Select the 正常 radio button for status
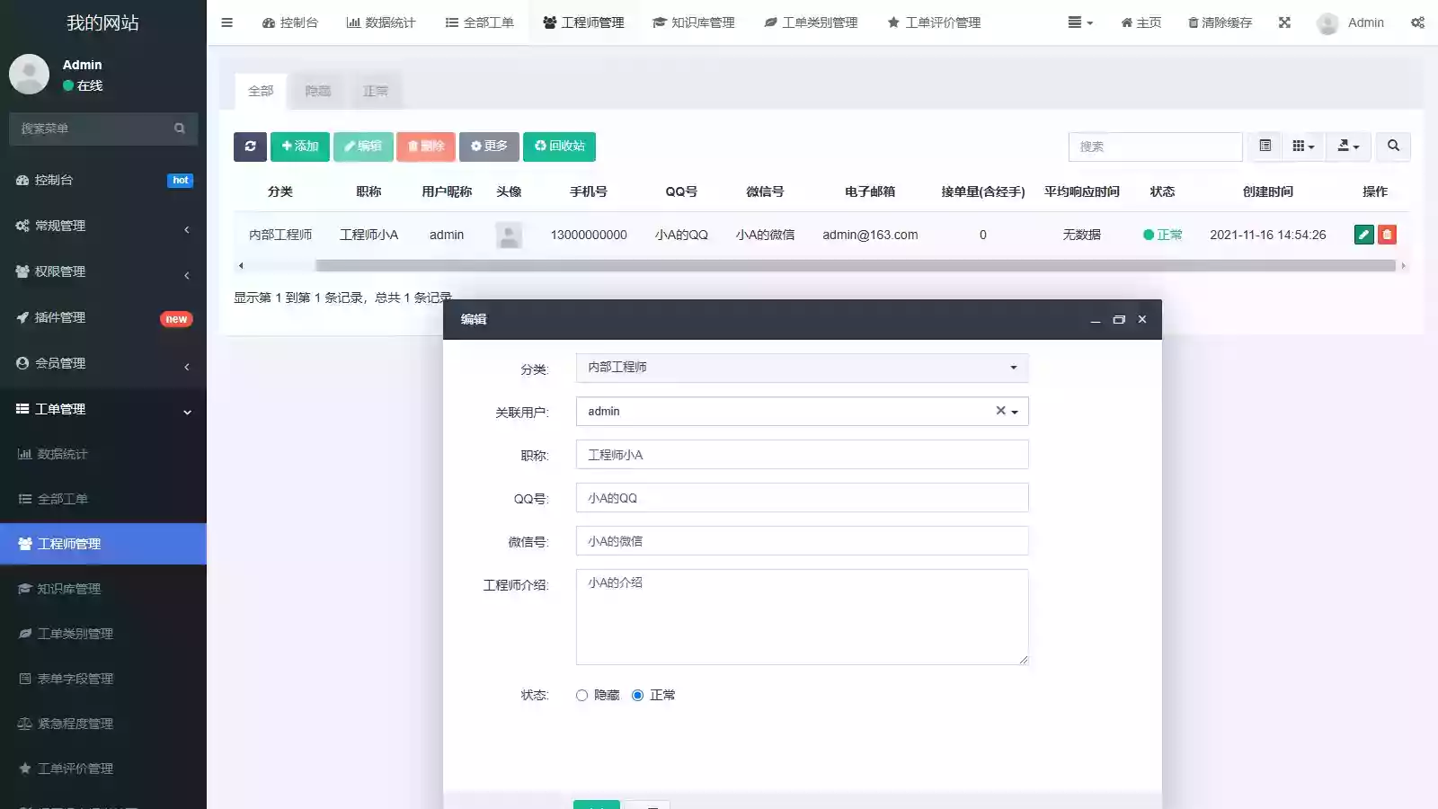 click(638, 695)
